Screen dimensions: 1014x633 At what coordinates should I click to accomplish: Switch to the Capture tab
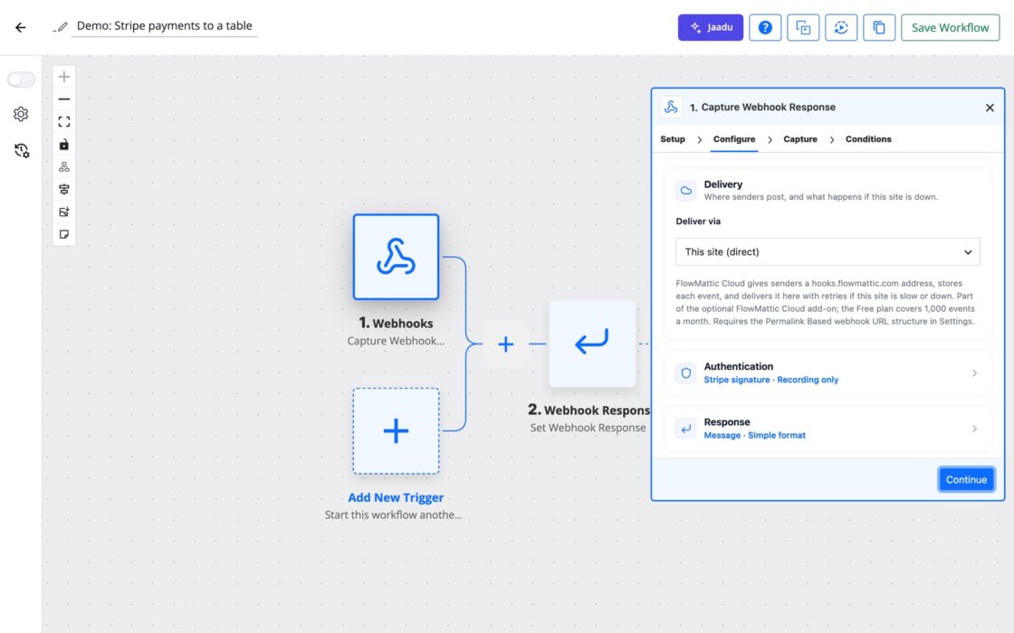(x=800, y=139)
